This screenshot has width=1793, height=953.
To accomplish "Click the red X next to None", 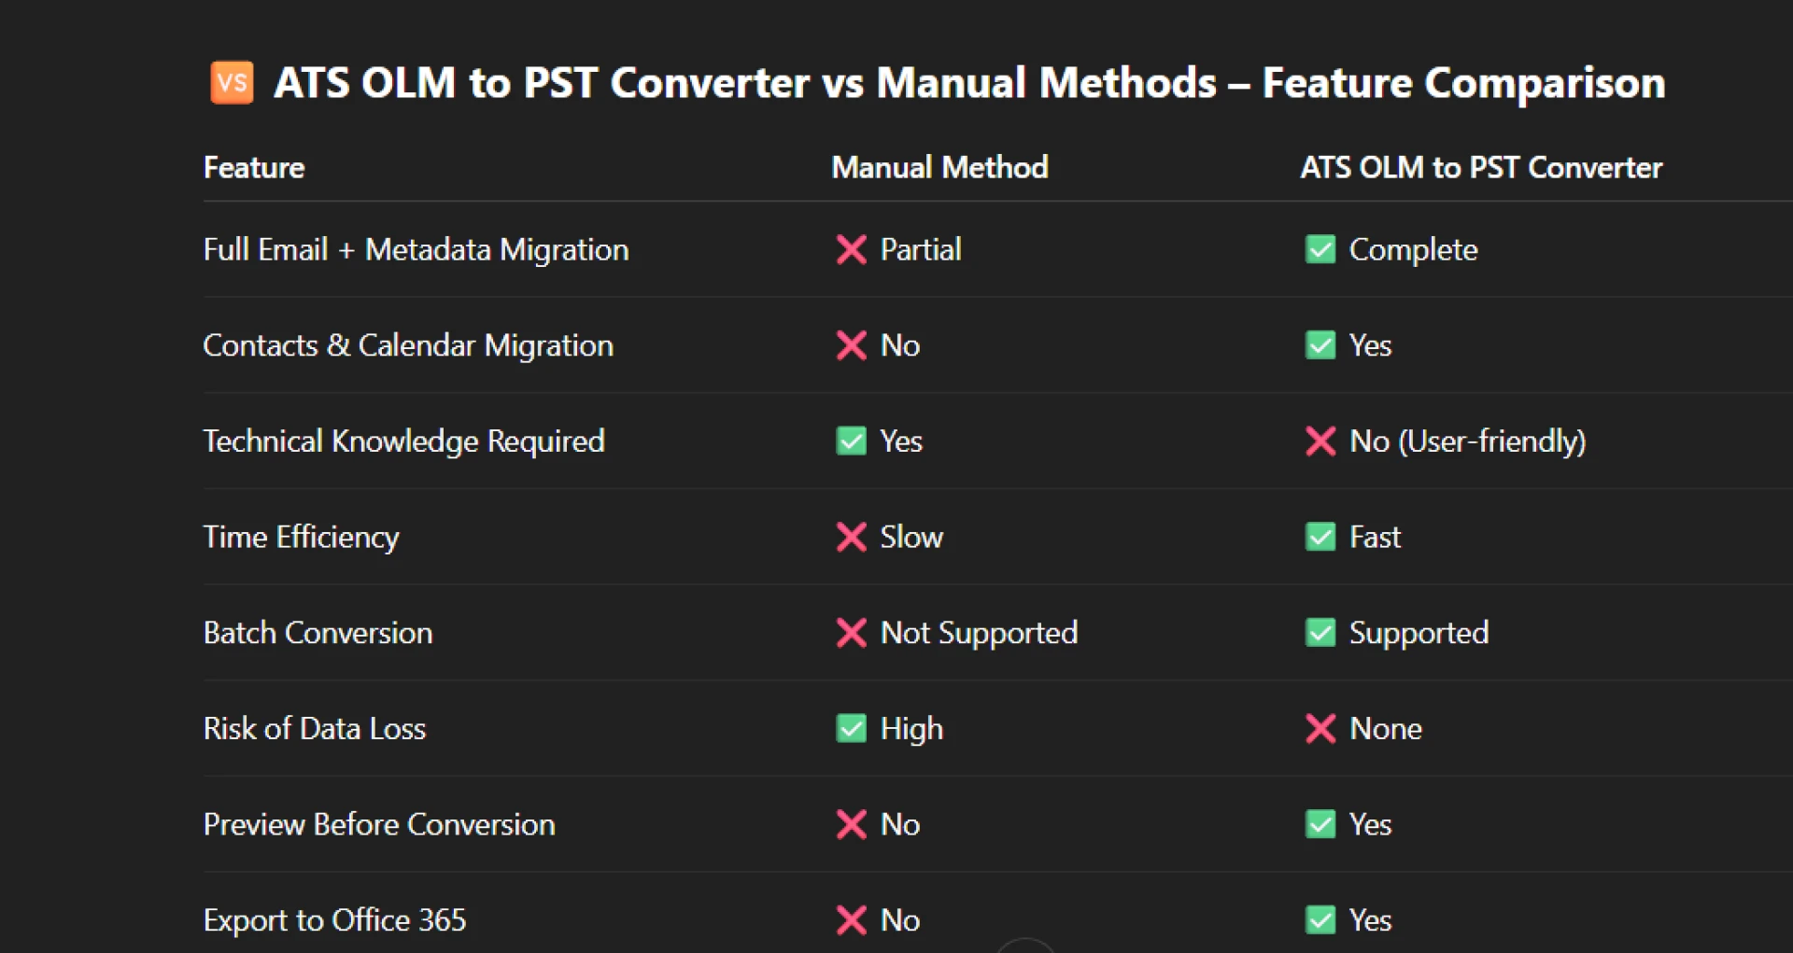I will [x=1320, y=728].
